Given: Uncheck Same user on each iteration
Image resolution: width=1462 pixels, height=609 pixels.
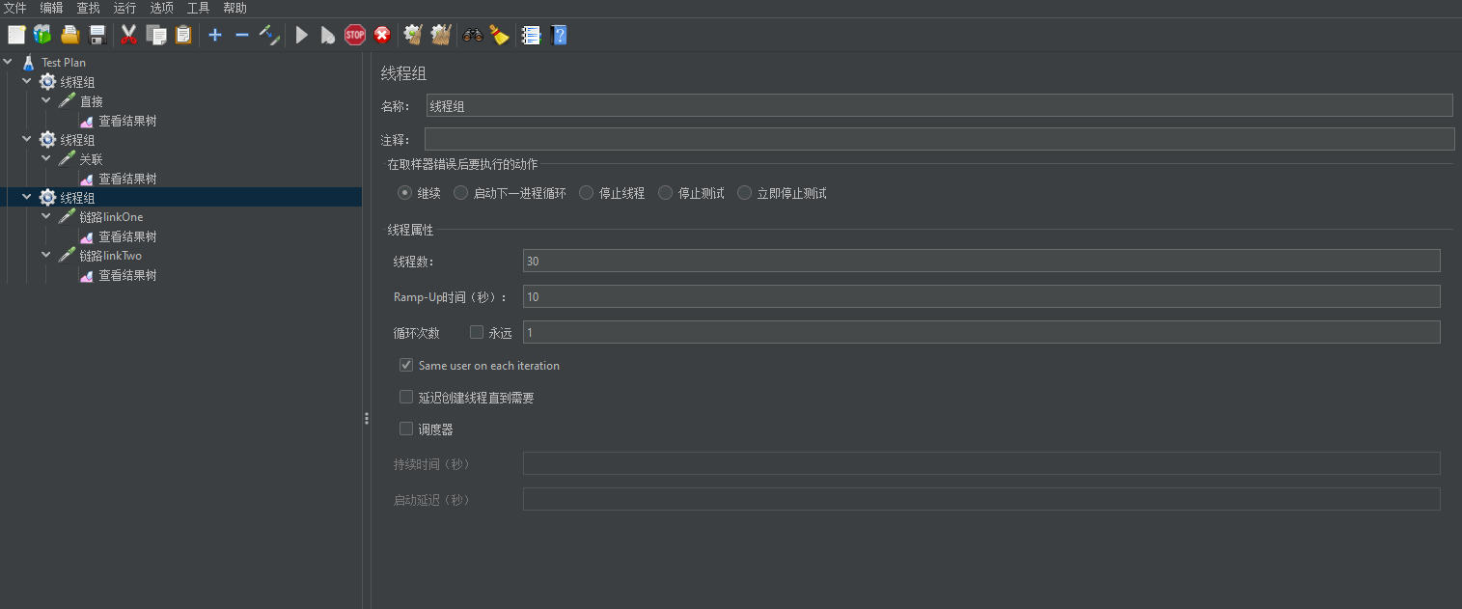Looking at the screenshot, I should point(406,366).
